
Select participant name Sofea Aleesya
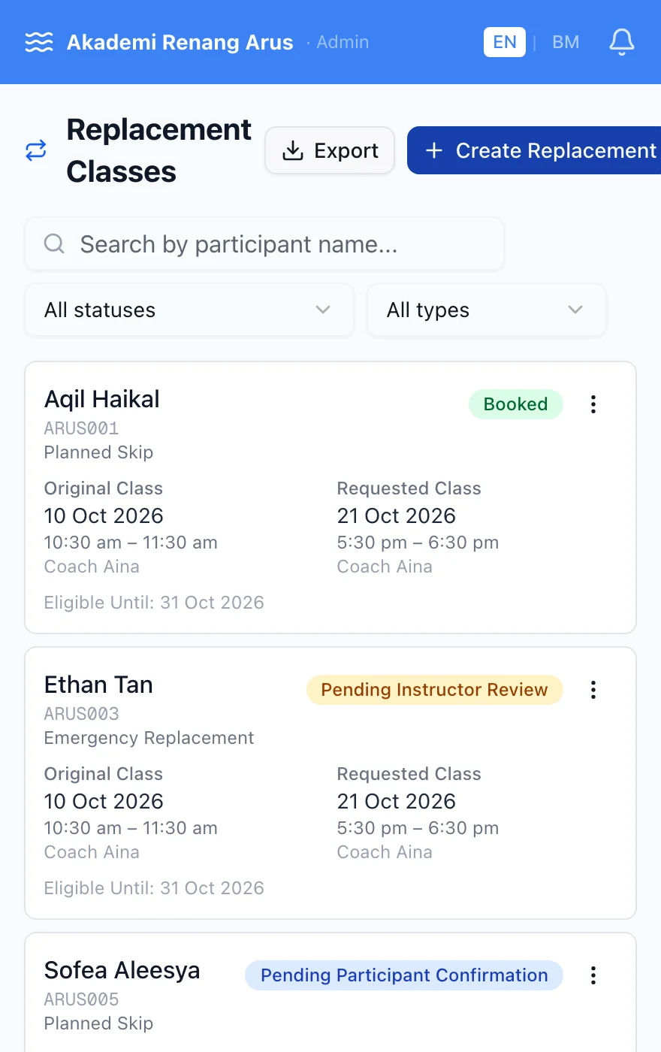pyautogui.click(x=122, y=970)
